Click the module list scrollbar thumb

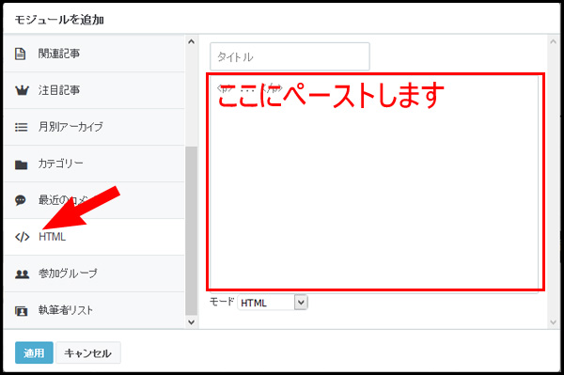(192, 230)
